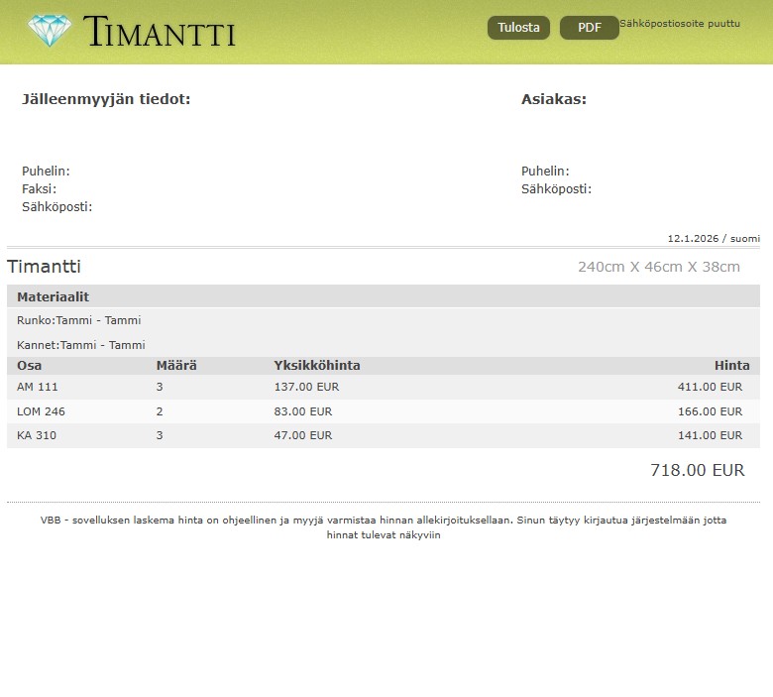Select the 'Asiakas' heading
The height and width of the screenshot is (697, 773).
point(554,99)
